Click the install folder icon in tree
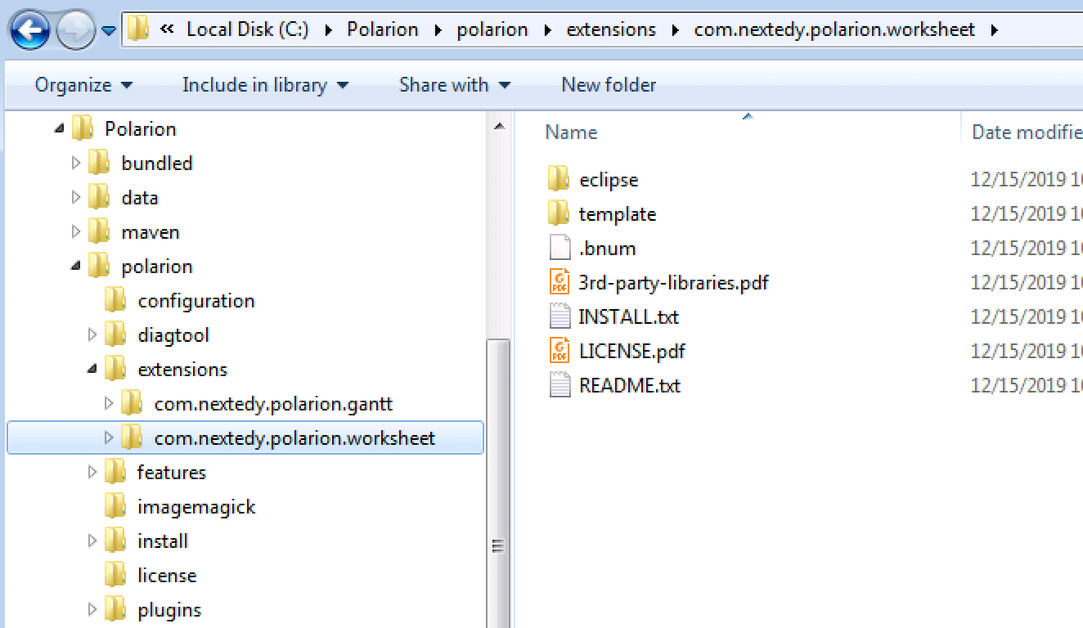1083x628 pixels. 115,541
